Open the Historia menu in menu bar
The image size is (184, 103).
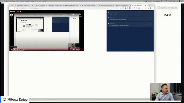coord(22,1)
